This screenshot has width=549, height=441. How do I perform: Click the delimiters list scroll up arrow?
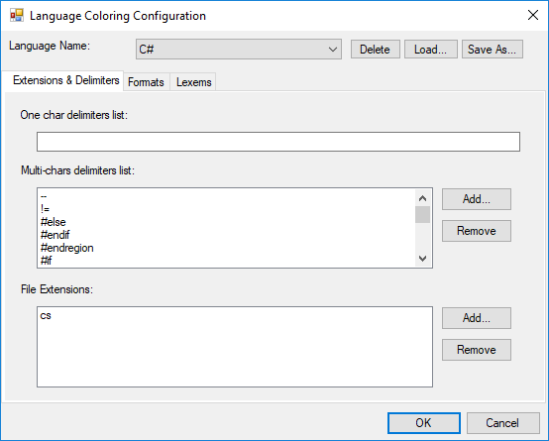pos(422,198)
